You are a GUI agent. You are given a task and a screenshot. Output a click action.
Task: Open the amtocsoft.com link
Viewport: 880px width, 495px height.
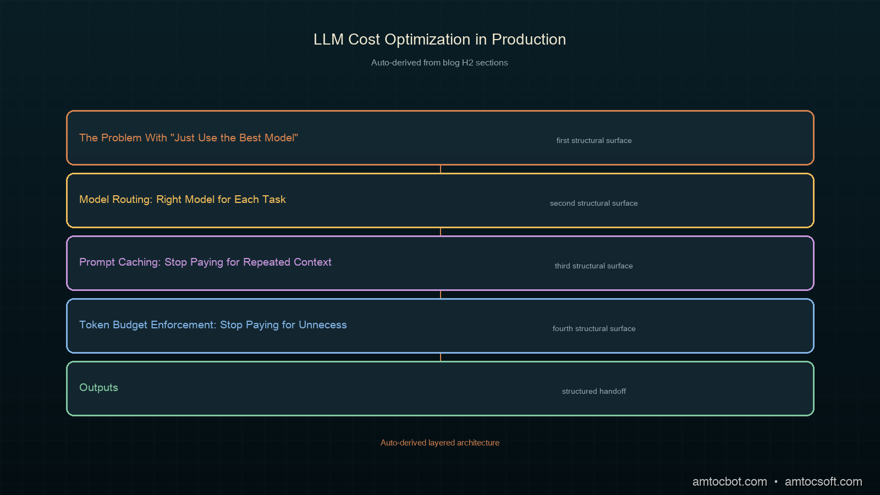tap(823, 482)
